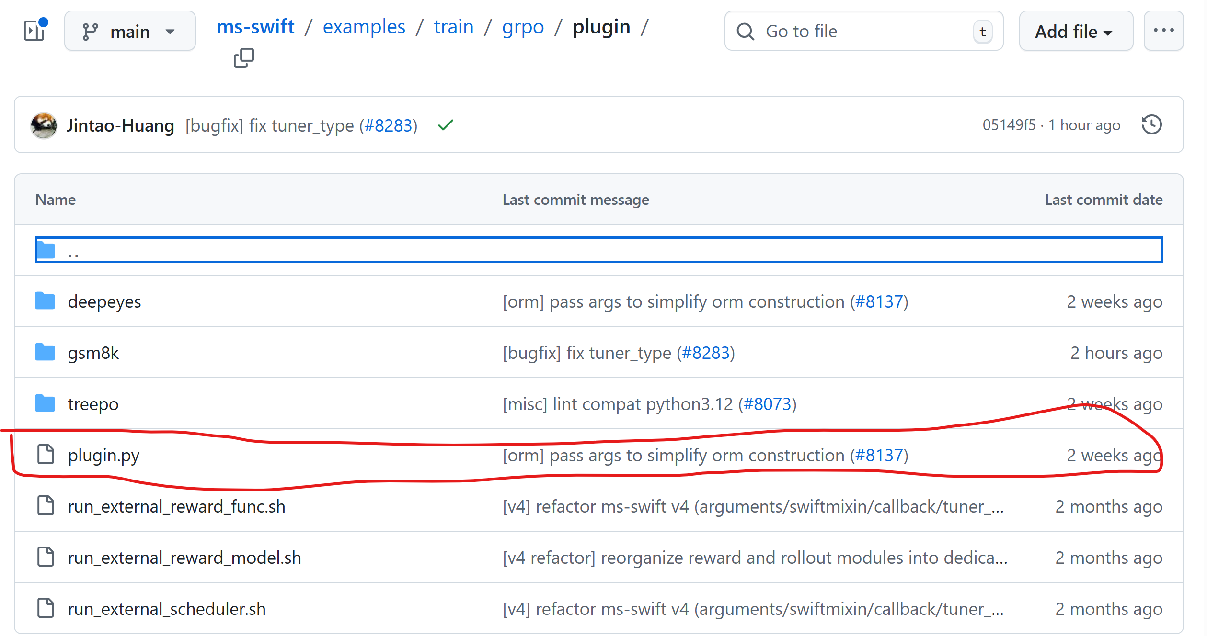Open treepo lint compat python3.12 commit

(x=618, y=404)
